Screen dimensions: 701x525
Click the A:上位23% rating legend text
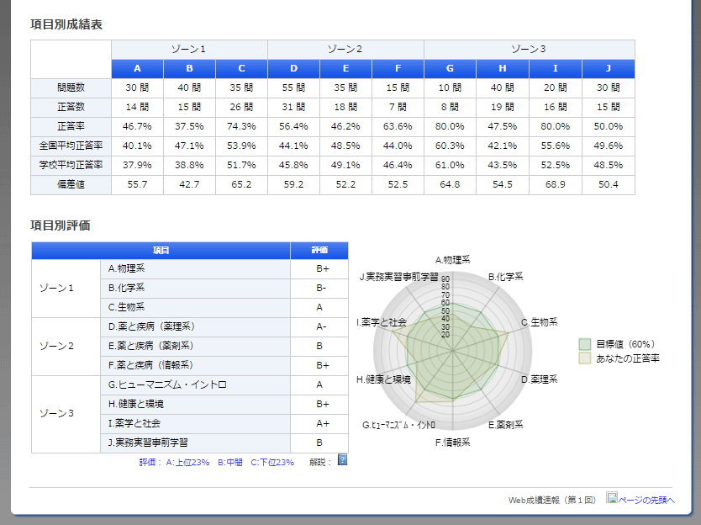point(187,462)
